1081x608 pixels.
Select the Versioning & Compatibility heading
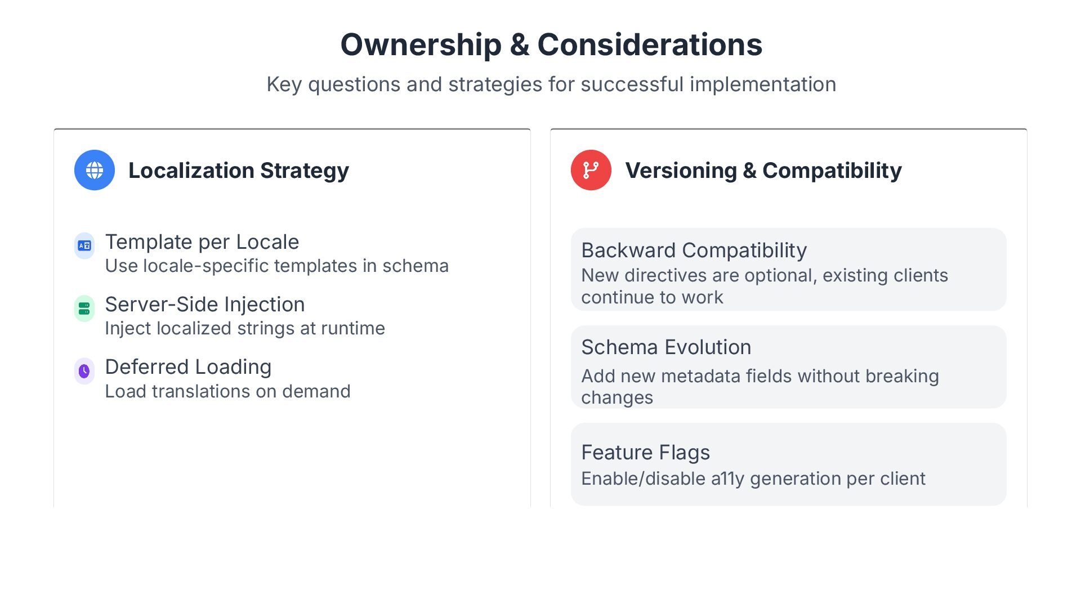click(x=763, y=171)
